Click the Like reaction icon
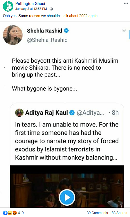The image size is (130, 217). (x=5, y=213)
